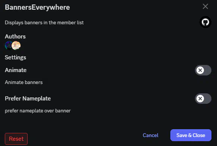Click the Settings section heading
The image size is (217, 146).
16,58
